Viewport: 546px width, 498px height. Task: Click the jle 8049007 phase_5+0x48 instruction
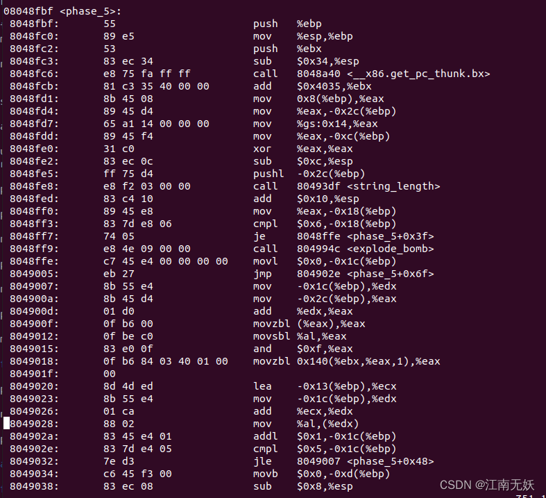(x=343, y=461)
